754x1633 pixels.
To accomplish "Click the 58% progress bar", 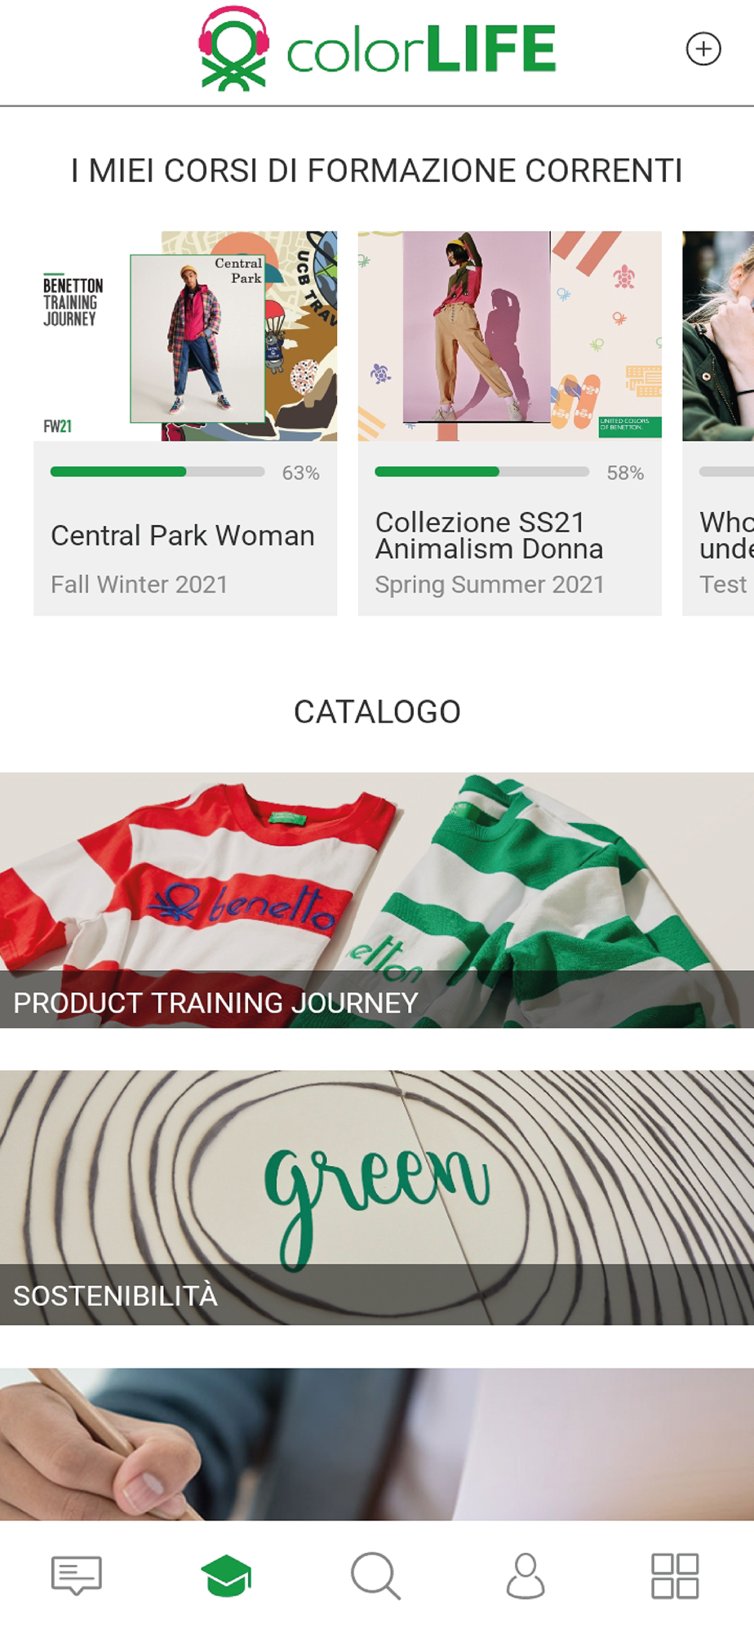I will point(482,472).
